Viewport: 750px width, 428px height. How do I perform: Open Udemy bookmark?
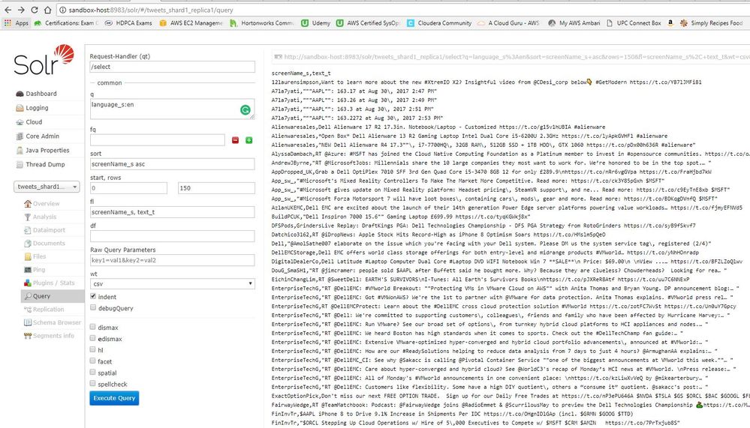(x=315, y=23)
